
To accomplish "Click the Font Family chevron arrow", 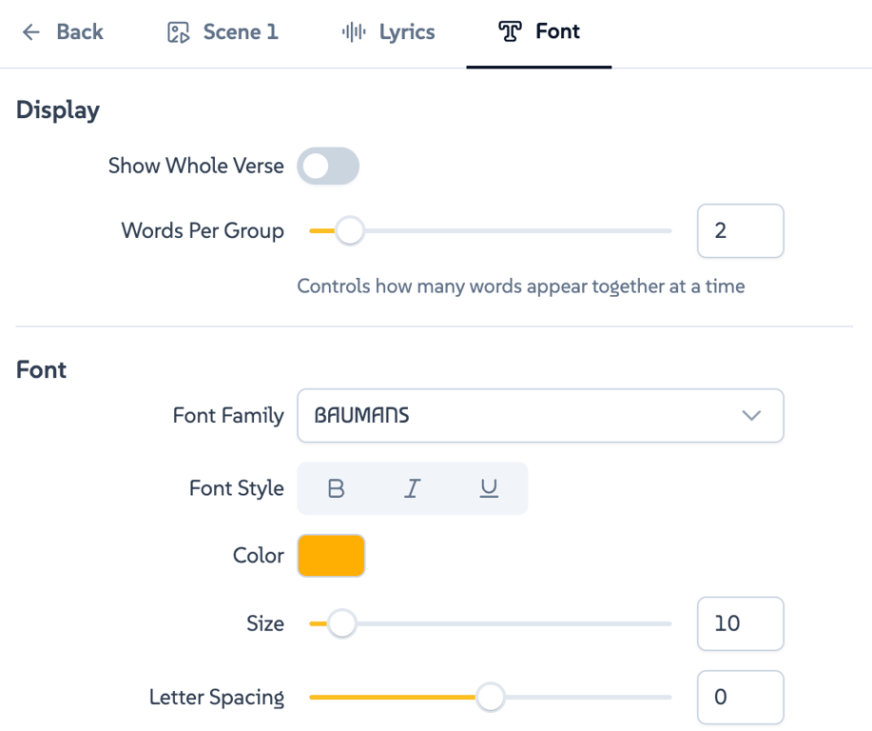I will pos(751,416).
